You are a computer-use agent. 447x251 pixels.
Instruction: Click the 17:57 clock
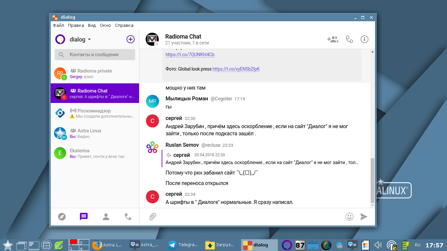click(x=434, y=245)
